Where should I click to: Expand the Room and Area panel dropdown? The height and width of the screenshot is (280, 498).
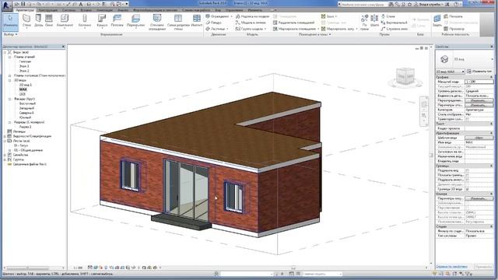[330, 34]
